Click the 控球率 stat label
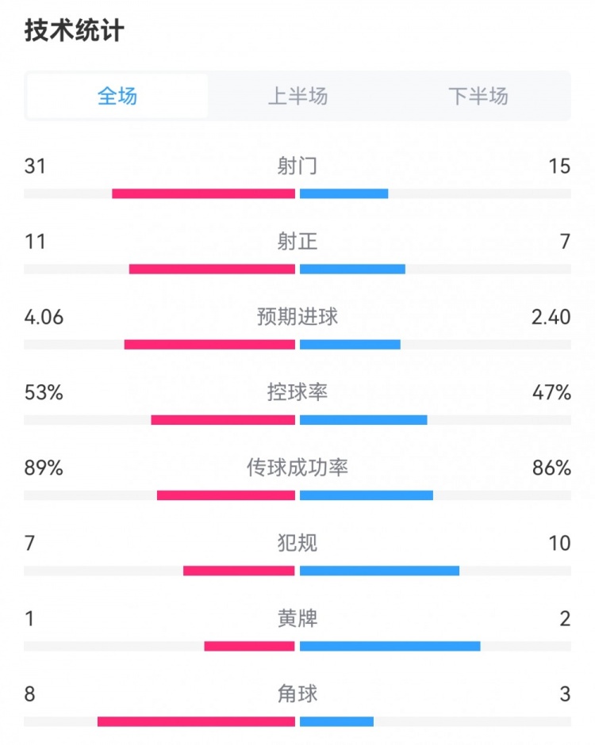Screen dimensions: 595x745 (297, 392)
